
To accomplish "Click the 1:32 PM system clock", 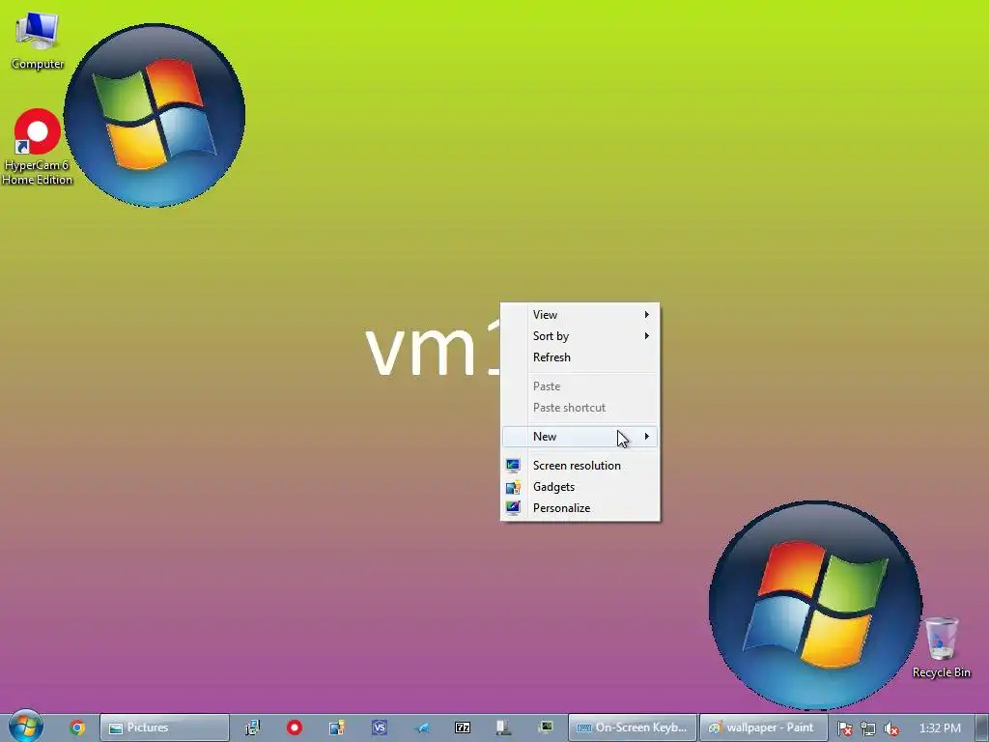I will coord(940,728).
